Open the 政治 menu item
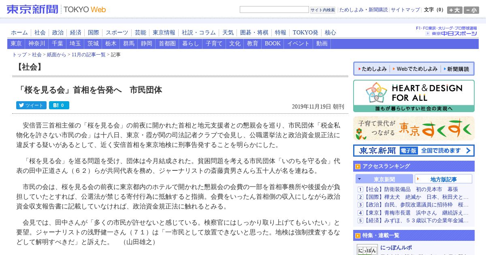486x255 pixels. [x=58, y=33]
